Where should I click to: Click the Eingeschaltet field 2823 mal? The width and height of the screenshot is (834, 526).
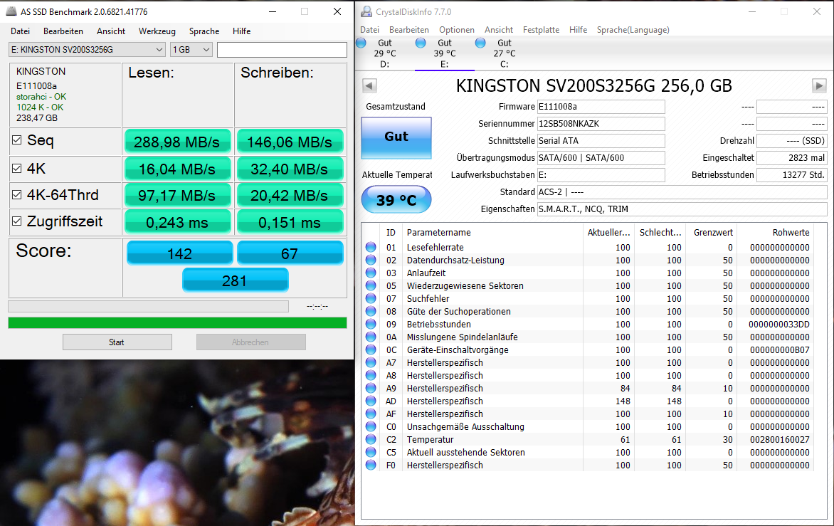(x=791, y=157)
